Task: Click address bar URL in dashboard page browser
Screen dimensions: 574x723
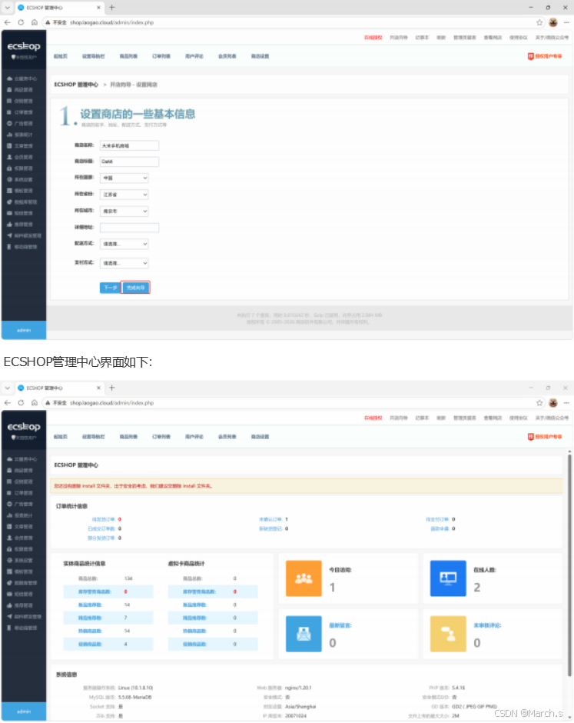Action: 111,403
